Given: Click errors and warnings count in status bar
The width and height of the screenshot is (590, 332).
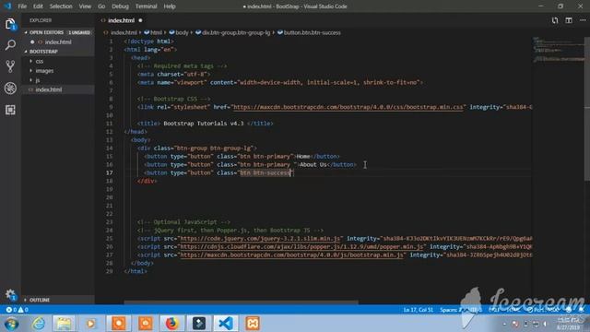Looking at the screenshot, I should coord(17,310).
